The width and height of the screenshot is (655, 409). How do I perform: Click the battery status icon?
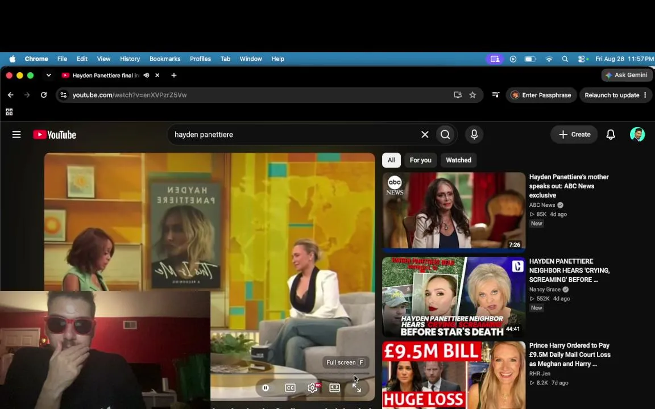click(530, 59)
